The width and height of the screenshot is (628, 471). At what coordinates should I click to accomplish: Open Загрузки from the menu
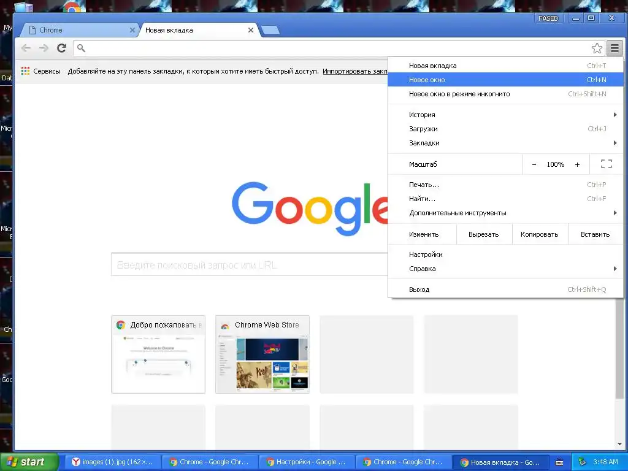tap(505, 129)
